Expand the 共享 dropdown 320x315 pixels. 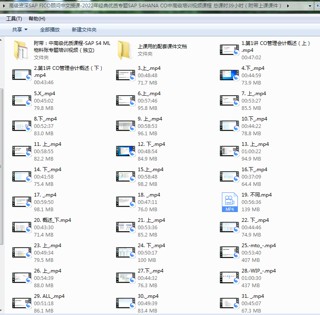[20, 30]
